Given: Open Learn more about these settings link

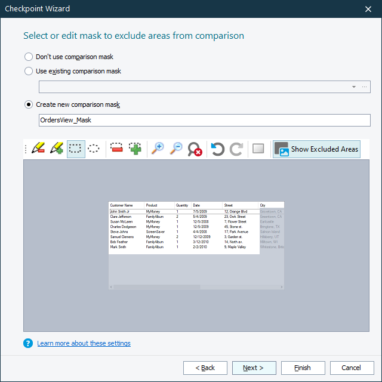Looking at the screenshot, I should [84, 343].
